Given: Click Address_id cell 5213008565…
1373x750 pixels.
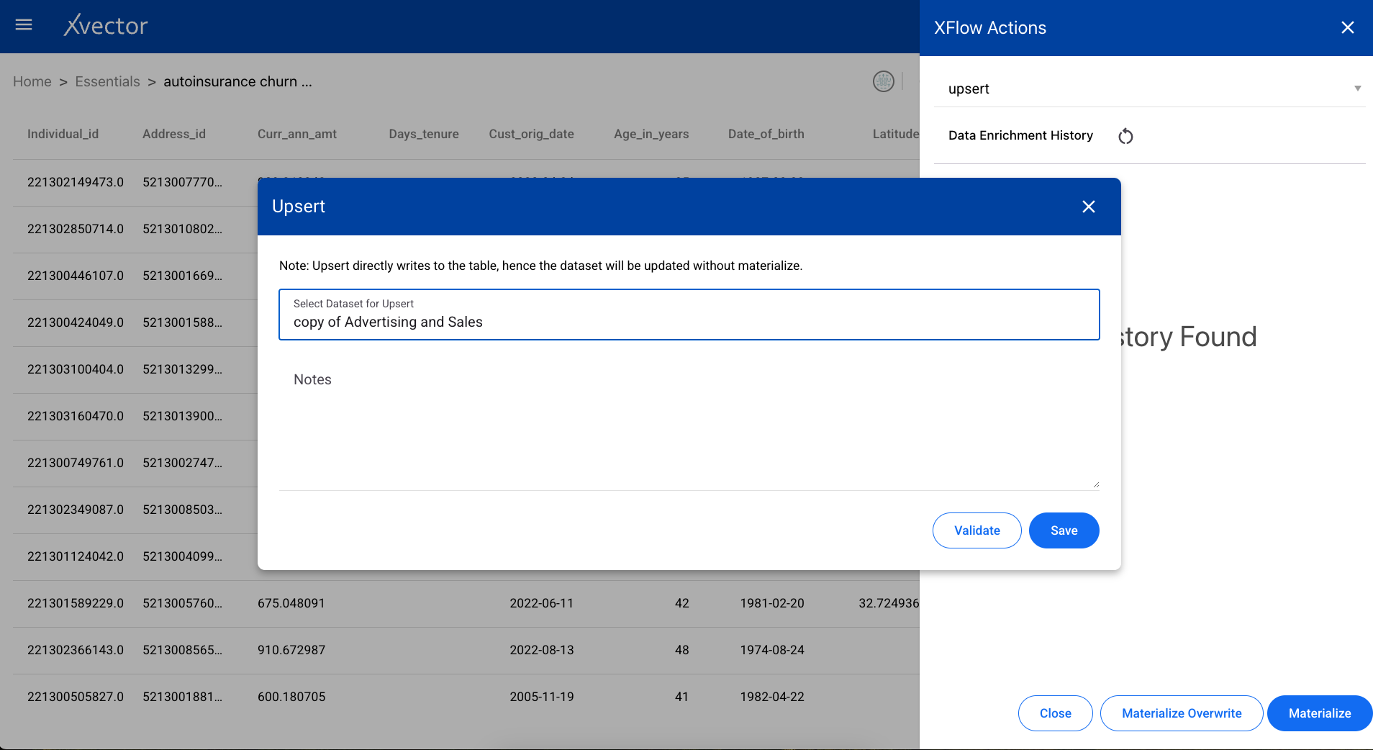Looking at the screenshot, I should point(183,650).
